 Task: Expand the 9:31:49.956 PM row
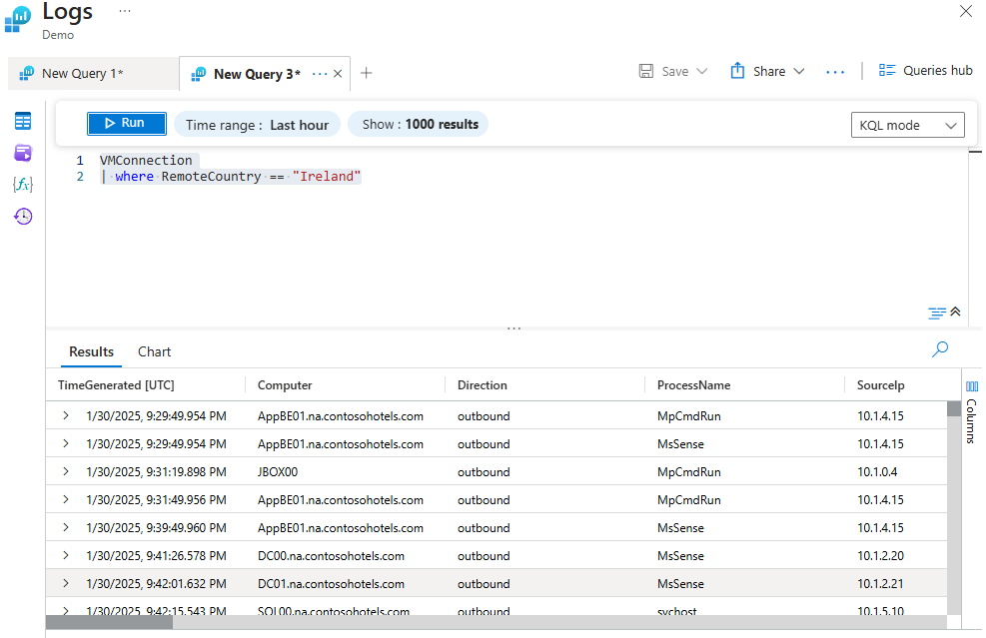(65, 499)
